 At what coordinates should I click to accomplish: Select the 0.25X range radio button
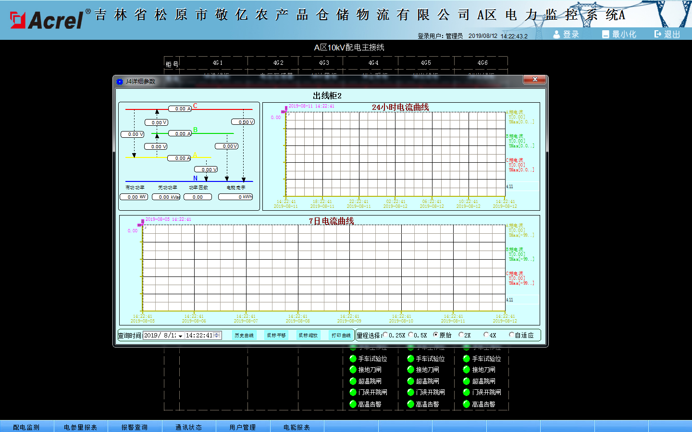[385, 335]
